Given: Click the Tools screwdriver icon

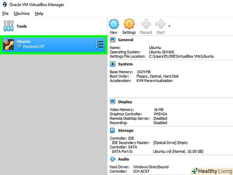Looking at the screenshot, I should pos(8,26).
